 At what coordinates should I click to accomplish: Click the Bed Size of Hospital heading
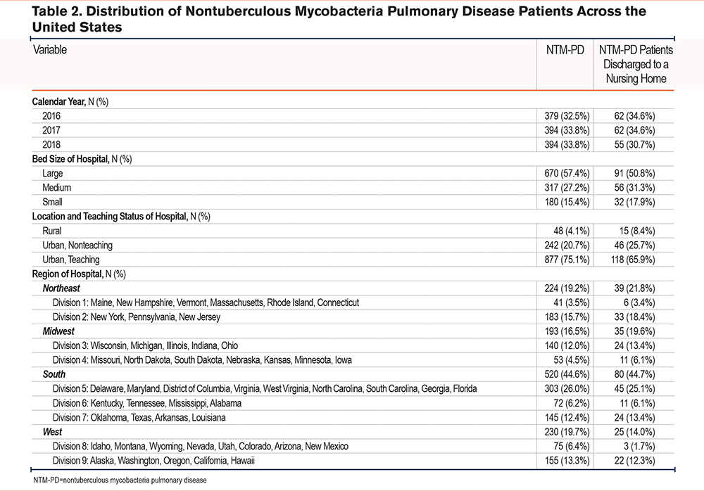click(82, 159)
